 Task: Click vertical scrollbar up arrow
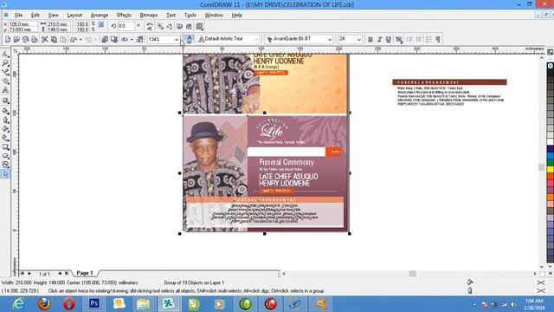click(x=542, y=58)
